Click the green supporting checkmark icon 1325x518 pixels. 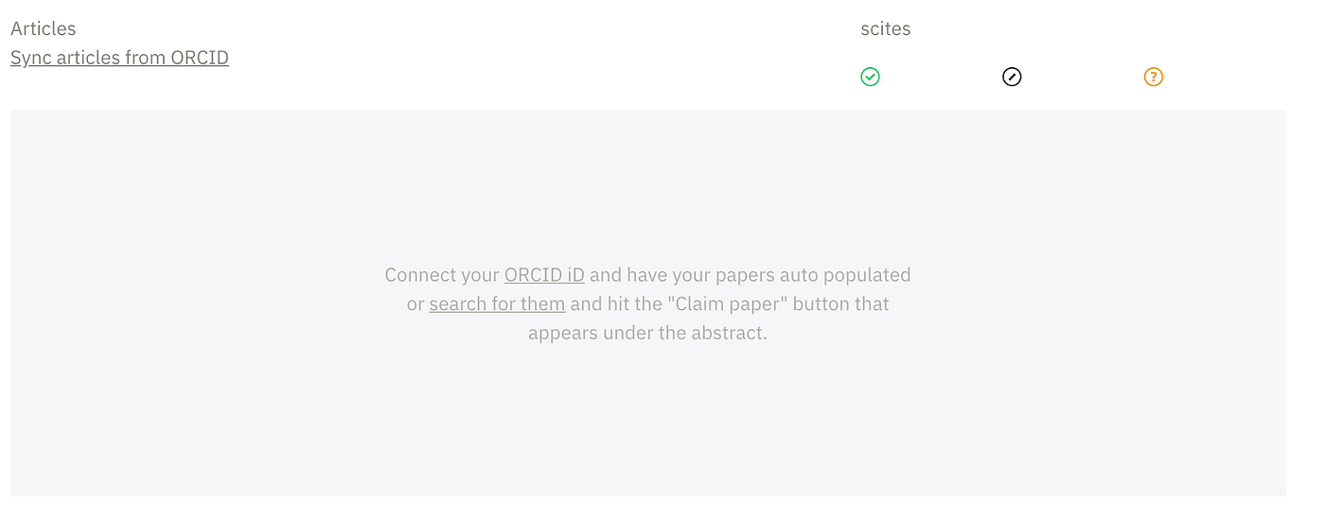pyautogui.click(x=871, y=78)
